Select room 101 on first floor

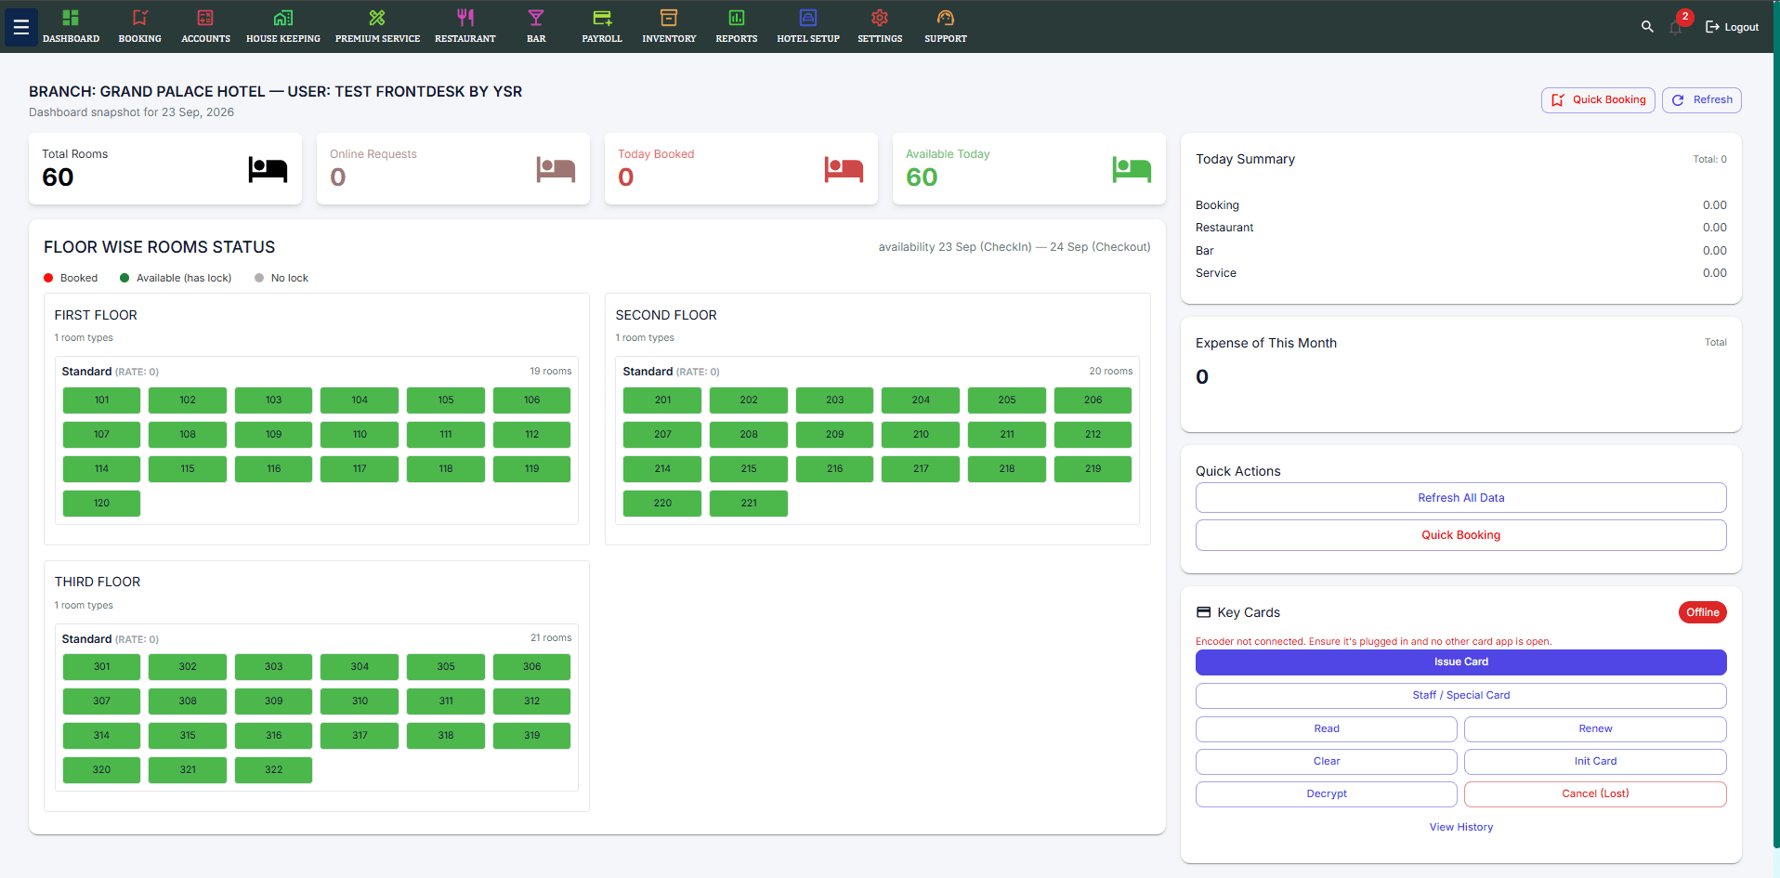(x=101, y=400)
